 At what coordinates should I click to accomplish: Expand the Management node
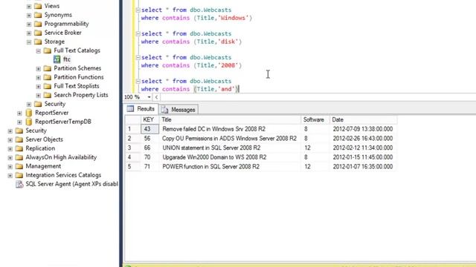[10, 166]
